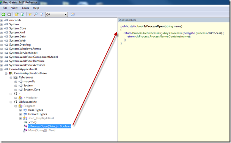This screenshot has width=231, height=143.
Task: Click the star Bookmarks toolbar icon
Action: click(x=30, y=14)
